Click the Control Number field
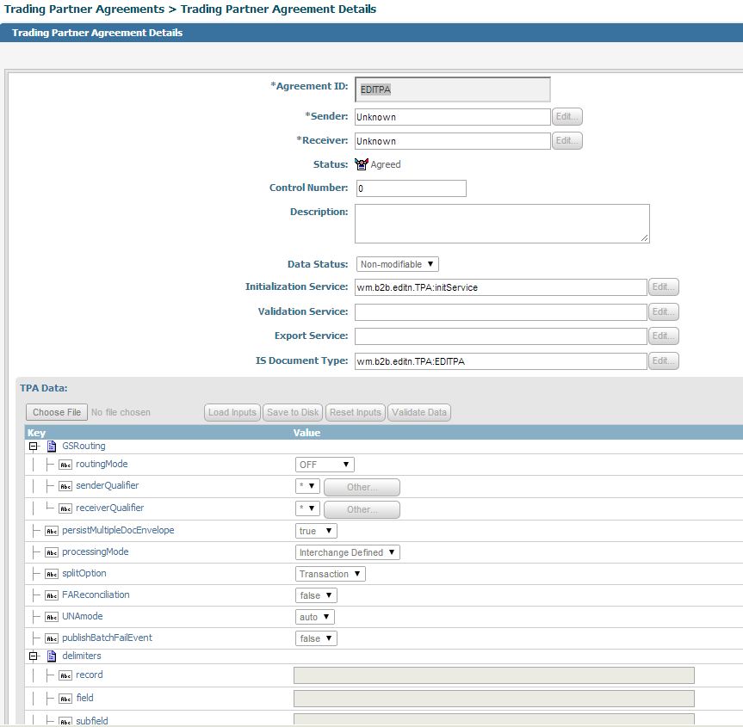The image size is (743, 727). [412, 188]
